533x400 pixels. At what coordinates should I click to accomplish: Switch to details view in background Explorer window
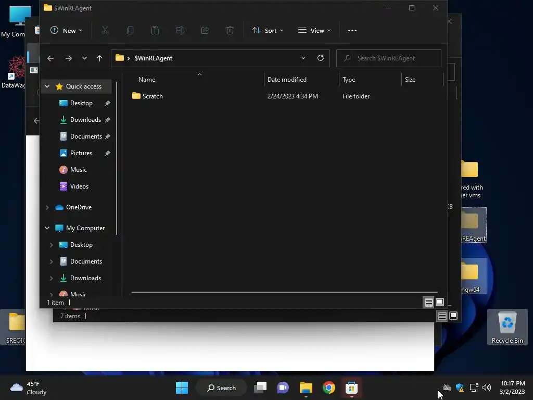(x=442, y=316)
